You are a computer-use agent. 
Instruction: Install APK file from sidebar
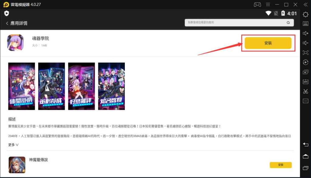(x=306, y=82)
